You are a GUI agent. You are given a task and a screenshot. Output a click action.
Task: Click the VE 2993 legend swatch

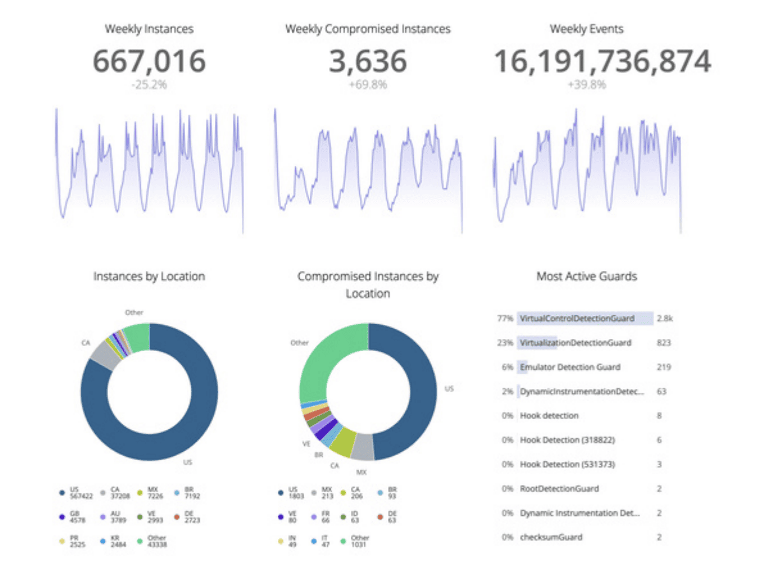point(140,517)
